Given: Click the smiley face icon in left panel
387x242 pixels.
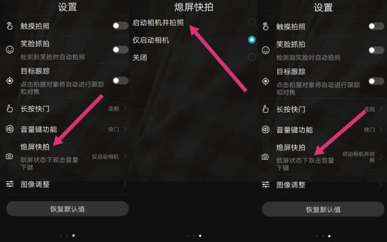Looking at the screenshot, I should [x=10, y=50].
